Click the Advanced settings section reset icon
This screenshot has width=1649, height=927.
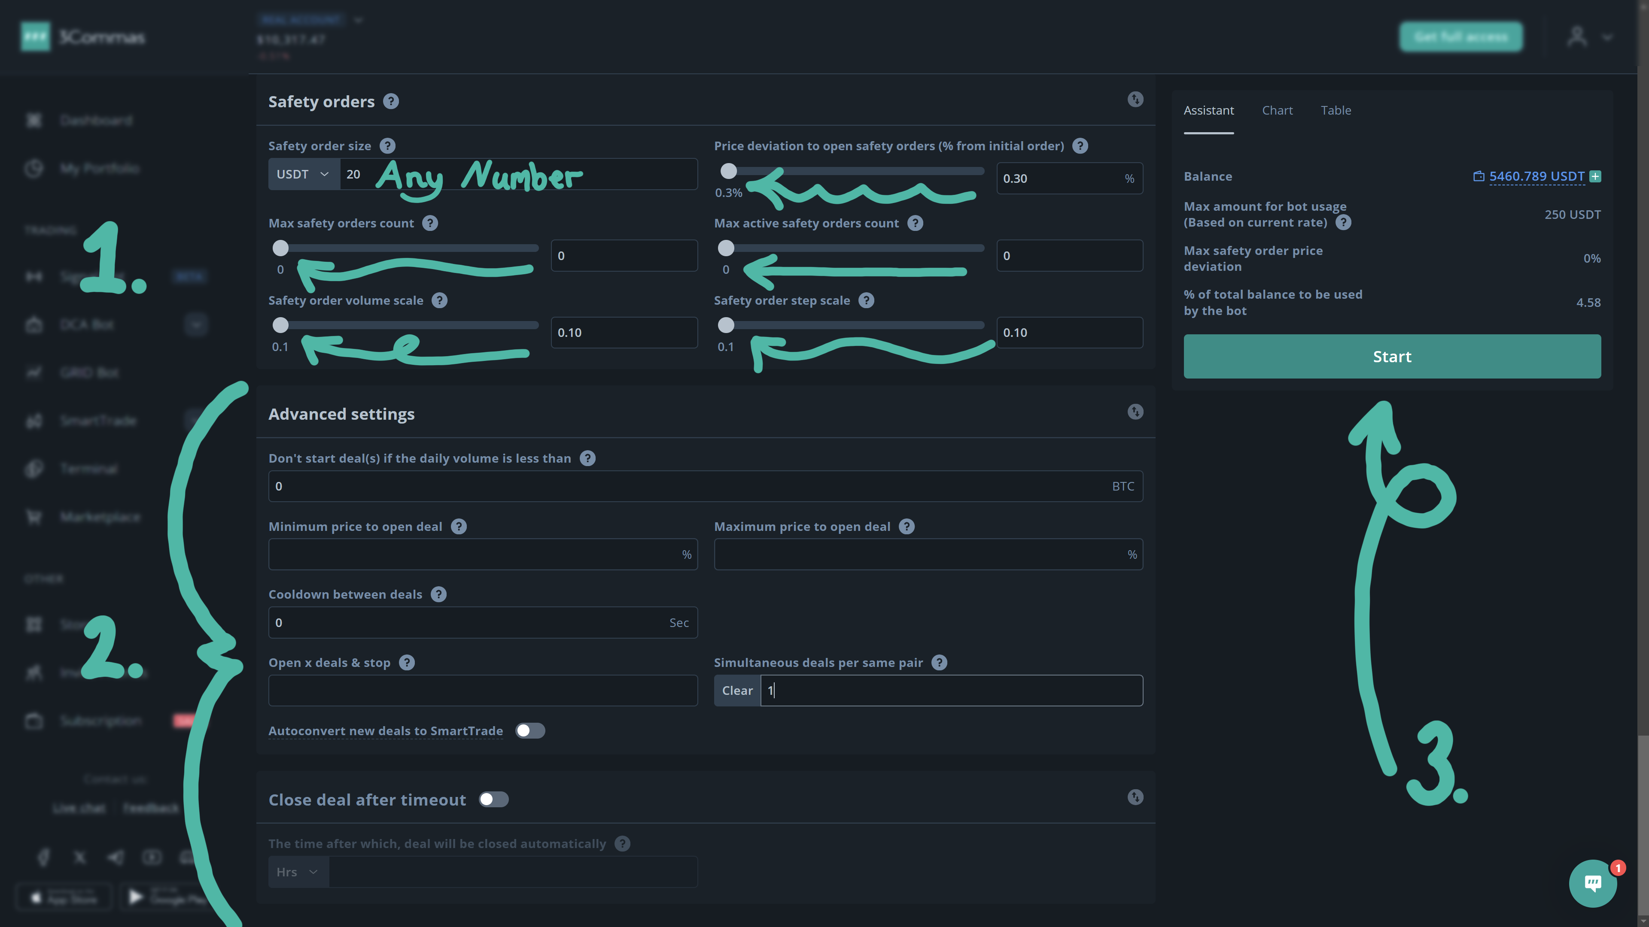[1135, 412]
